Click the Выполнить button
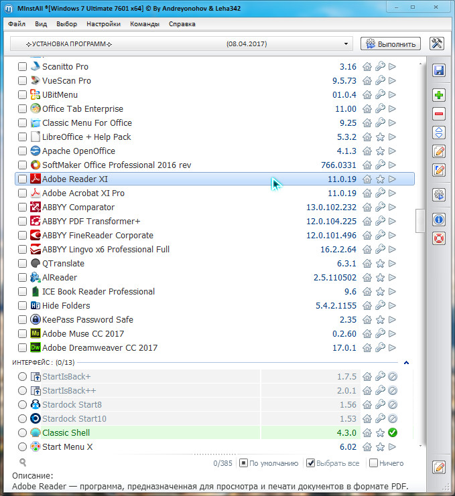This screenshot has height=496, width=455. point(391,44)
